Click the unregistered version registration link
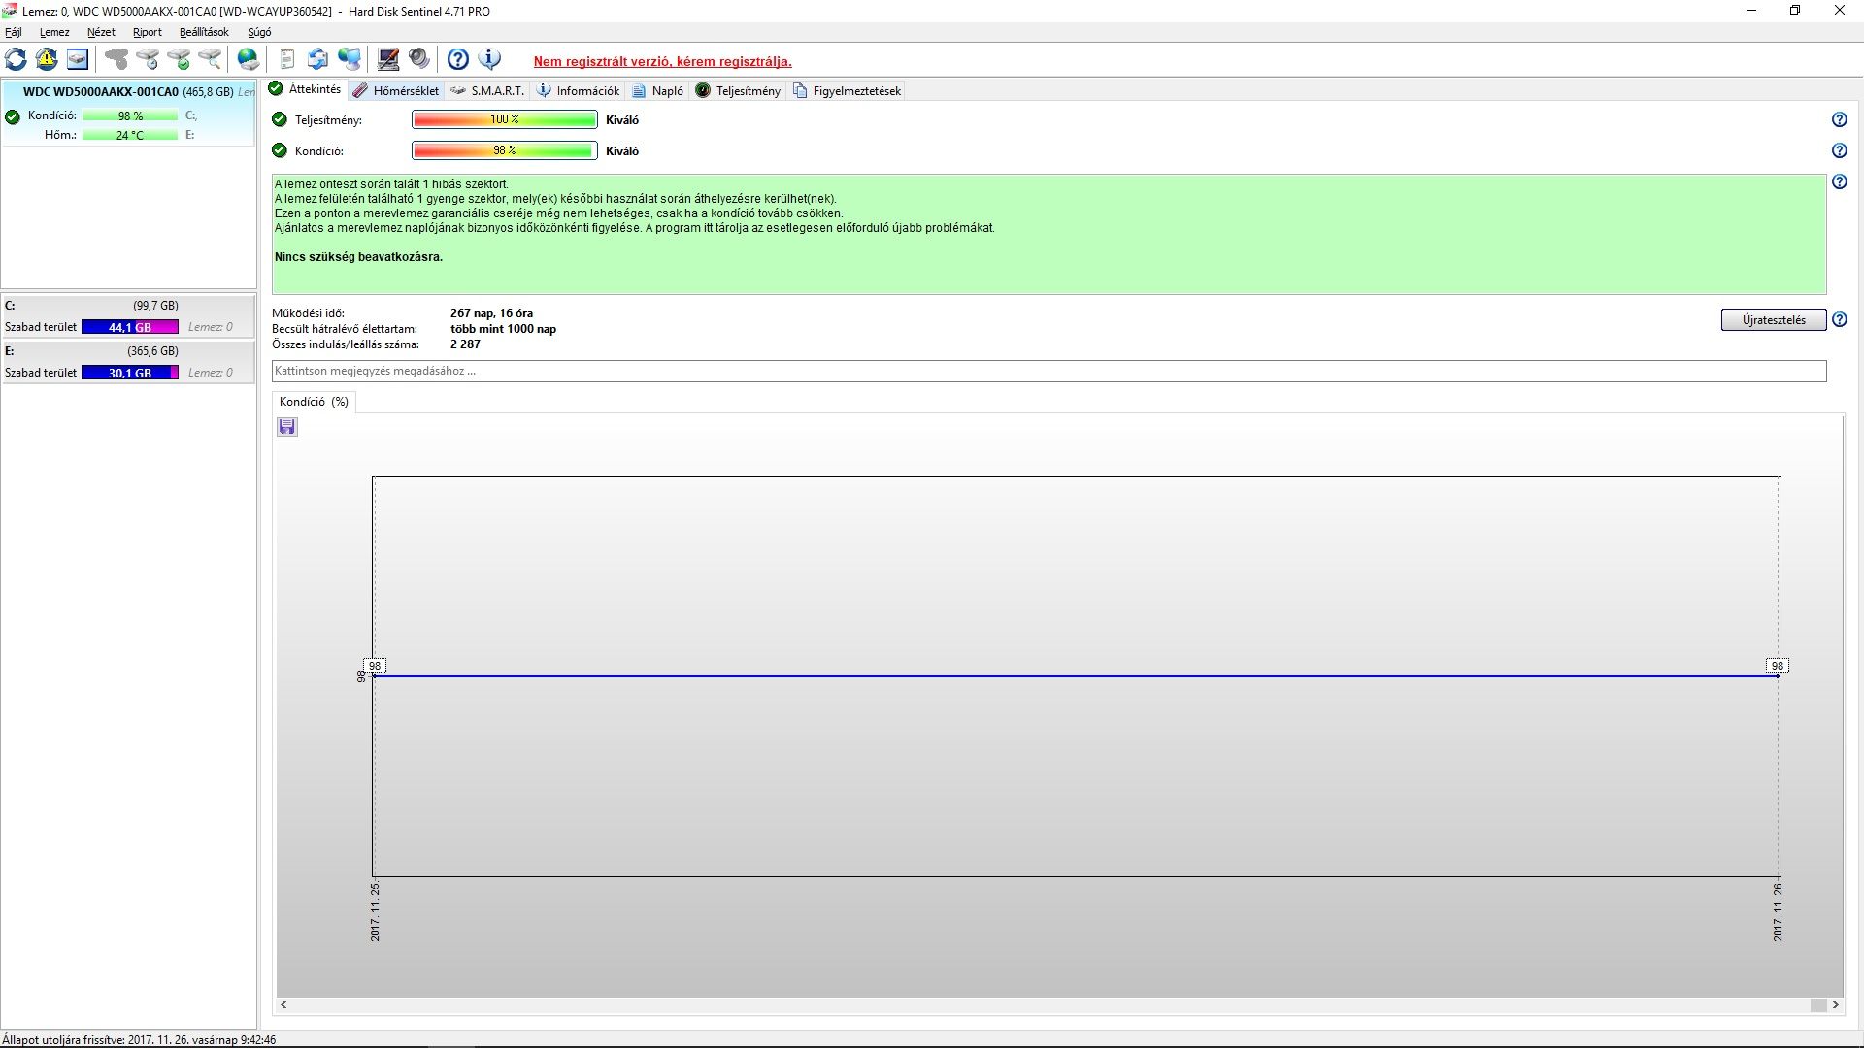The width and height of the screenshot is (1864, 1048). pyautogui.click(x=662, y=61)
